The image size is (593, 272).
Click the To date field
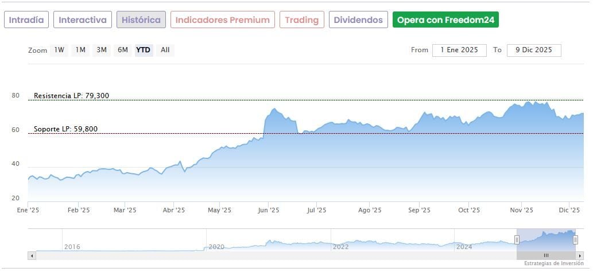(x=534, y=50)
